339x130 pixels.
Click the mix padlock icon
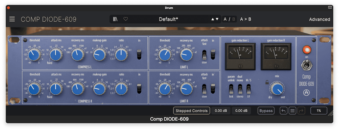pos(267,82)
